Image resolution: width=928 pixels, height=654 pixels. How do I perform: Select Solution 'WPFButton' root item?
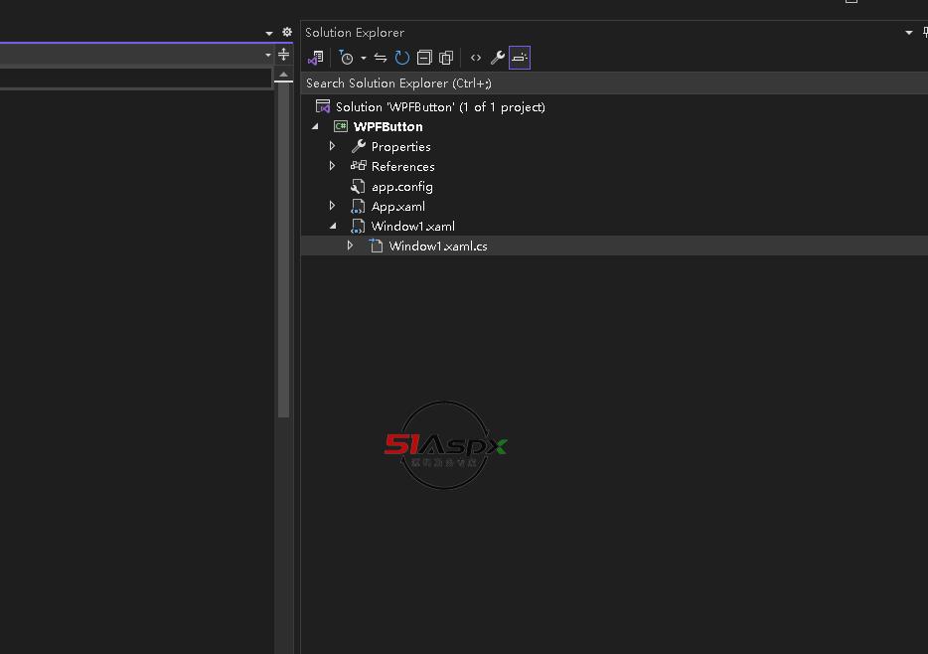(439, 106)
